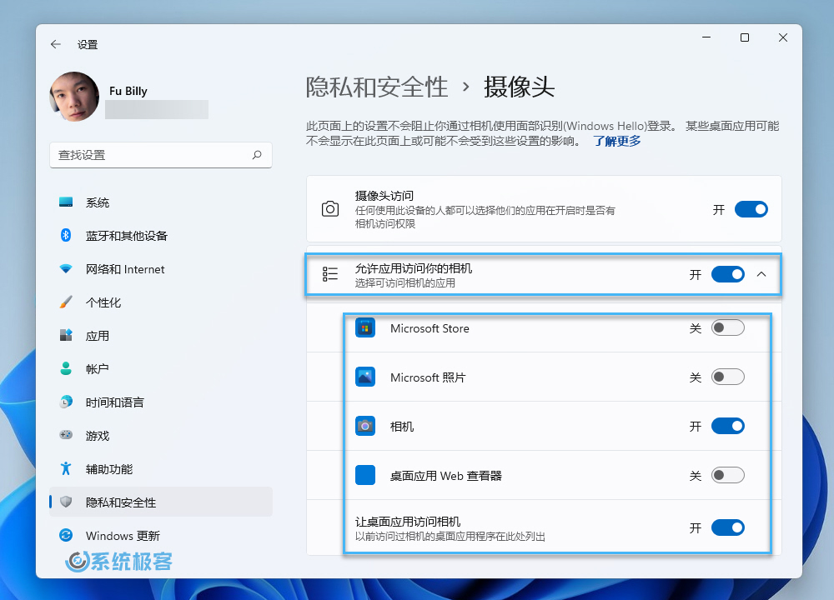Minimize the Settings window

pos(706,37)
